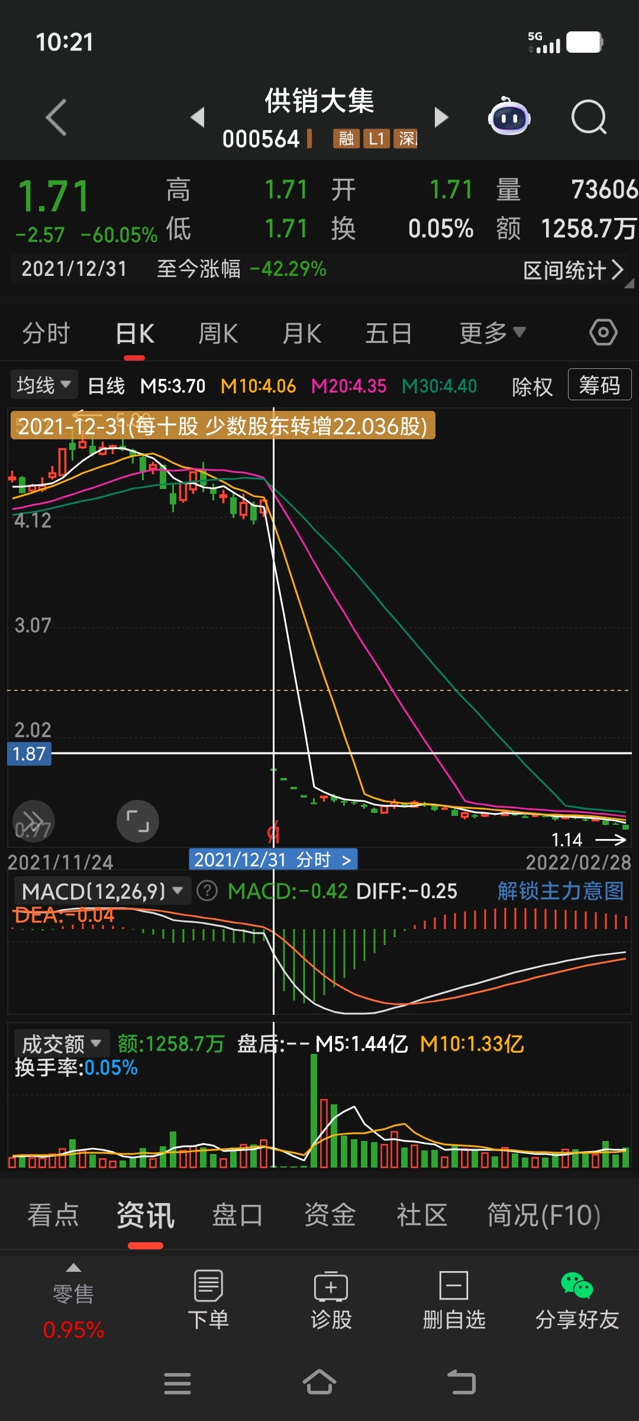Select the 资讯 news tab
Image resolution: width=639 pixels, height=1421 pixels.
click(146, 1216)
